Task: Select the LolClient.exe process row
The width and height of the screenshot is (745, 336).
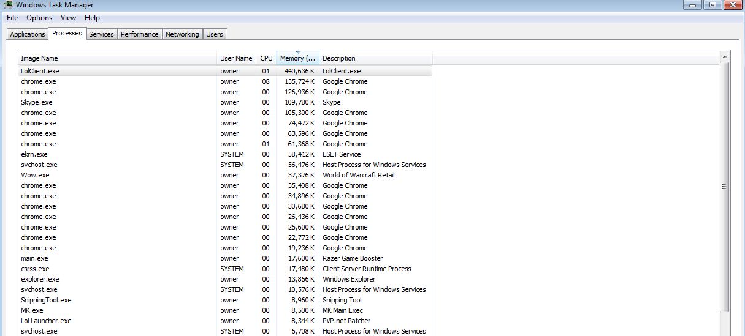Action: (225, 71)
